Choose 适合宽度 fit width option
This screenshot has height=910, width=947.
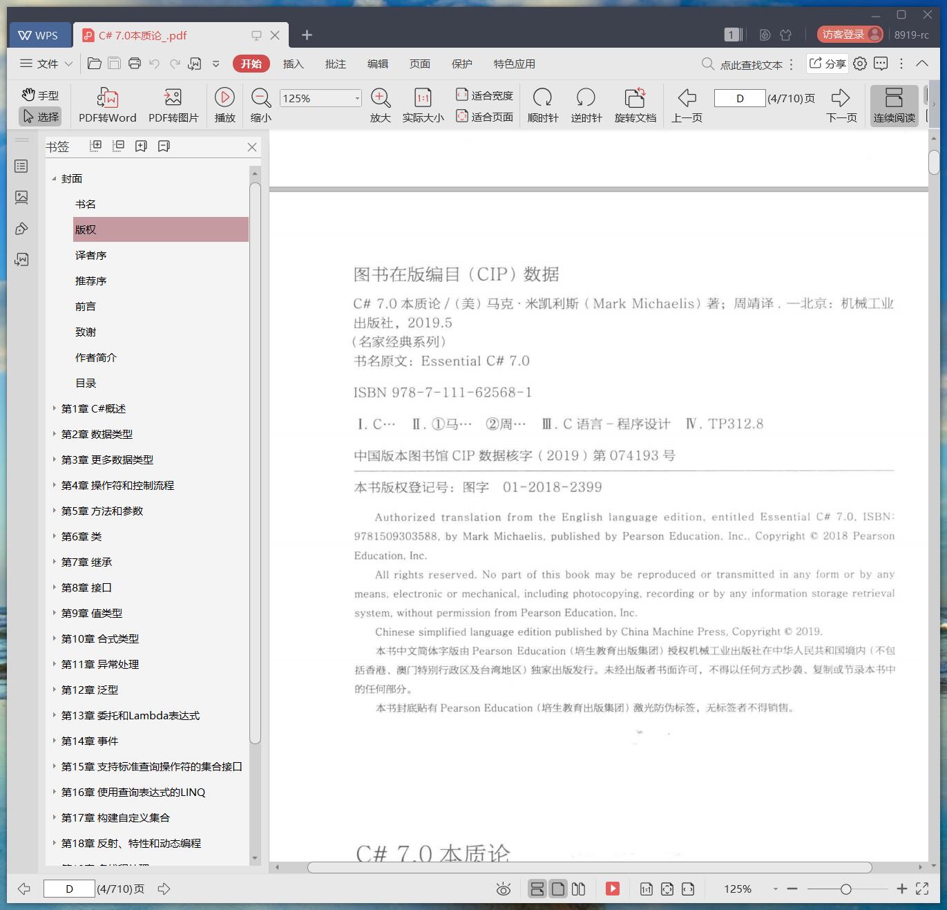[x=484, y=95]
